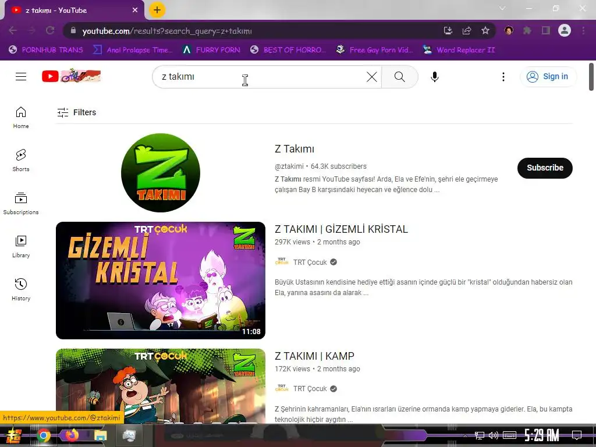Screen dimensions: 596x447
Task: Open Windows Start button on taskbar
Action: pyautogui.click(x=15, y=435)
